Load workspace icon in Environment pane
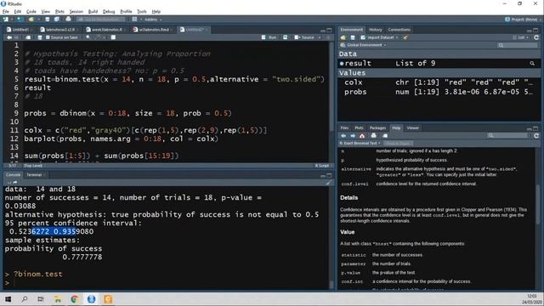Viewport: 544px width, 306px height. coord(343,37)
